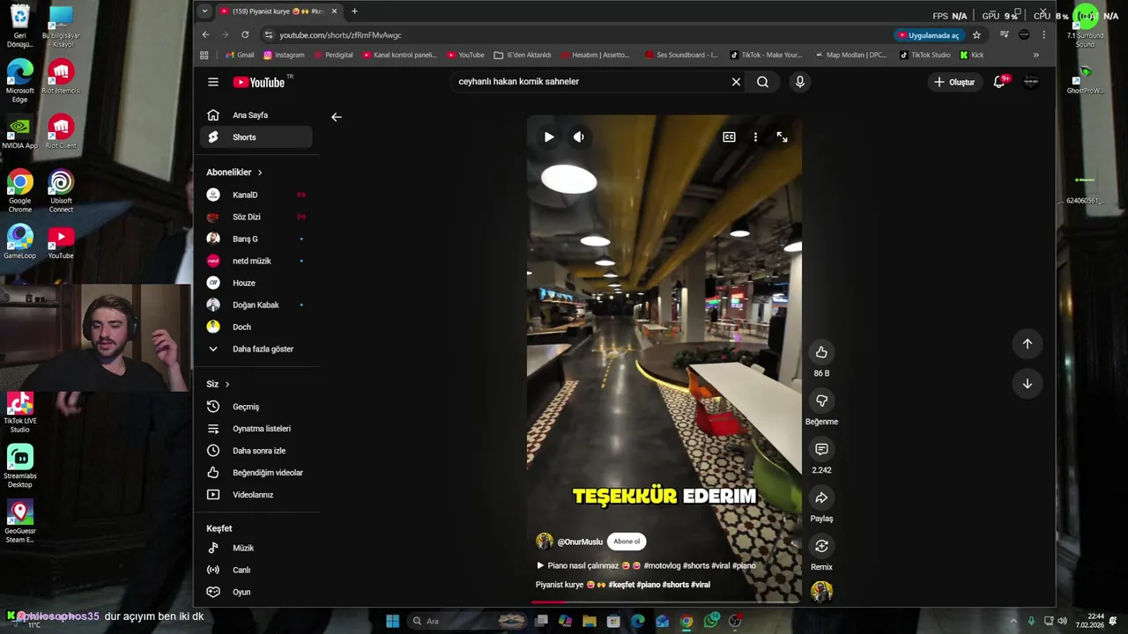1128x634 pixels.
Task: Seek on the Short's red progress bar
Action: coord(664,602)
